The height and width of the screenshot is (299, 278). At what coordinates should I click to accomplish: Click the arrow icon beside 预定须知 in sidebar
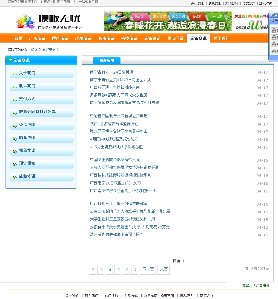click(15, 164)
